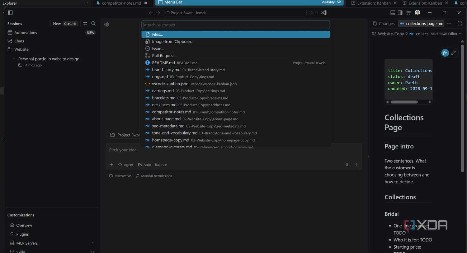Image resolution: width=467 pixels, height=253 pixels.
Task: Click the fullscreen maximize panel icon
Action: click(460, 24)
